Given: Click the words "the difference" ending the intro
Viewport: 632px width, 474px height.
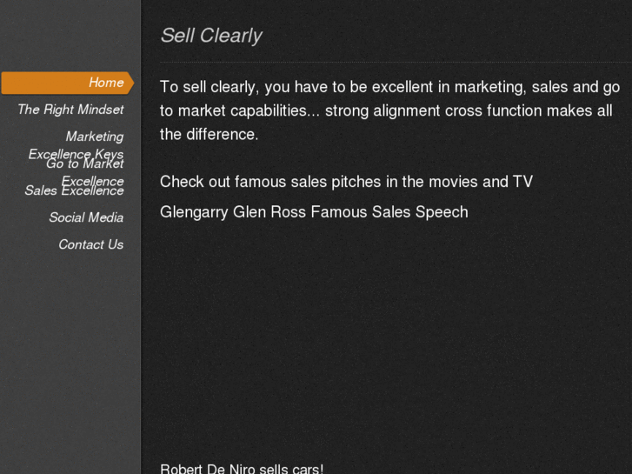Looking at the screenshot, I should 209,135.
